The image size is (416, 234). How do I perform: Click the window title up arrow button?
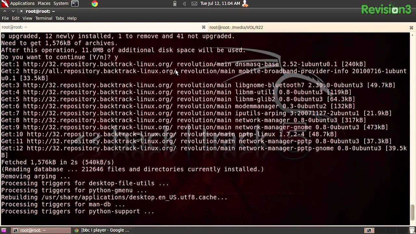(x=5, y=11)
